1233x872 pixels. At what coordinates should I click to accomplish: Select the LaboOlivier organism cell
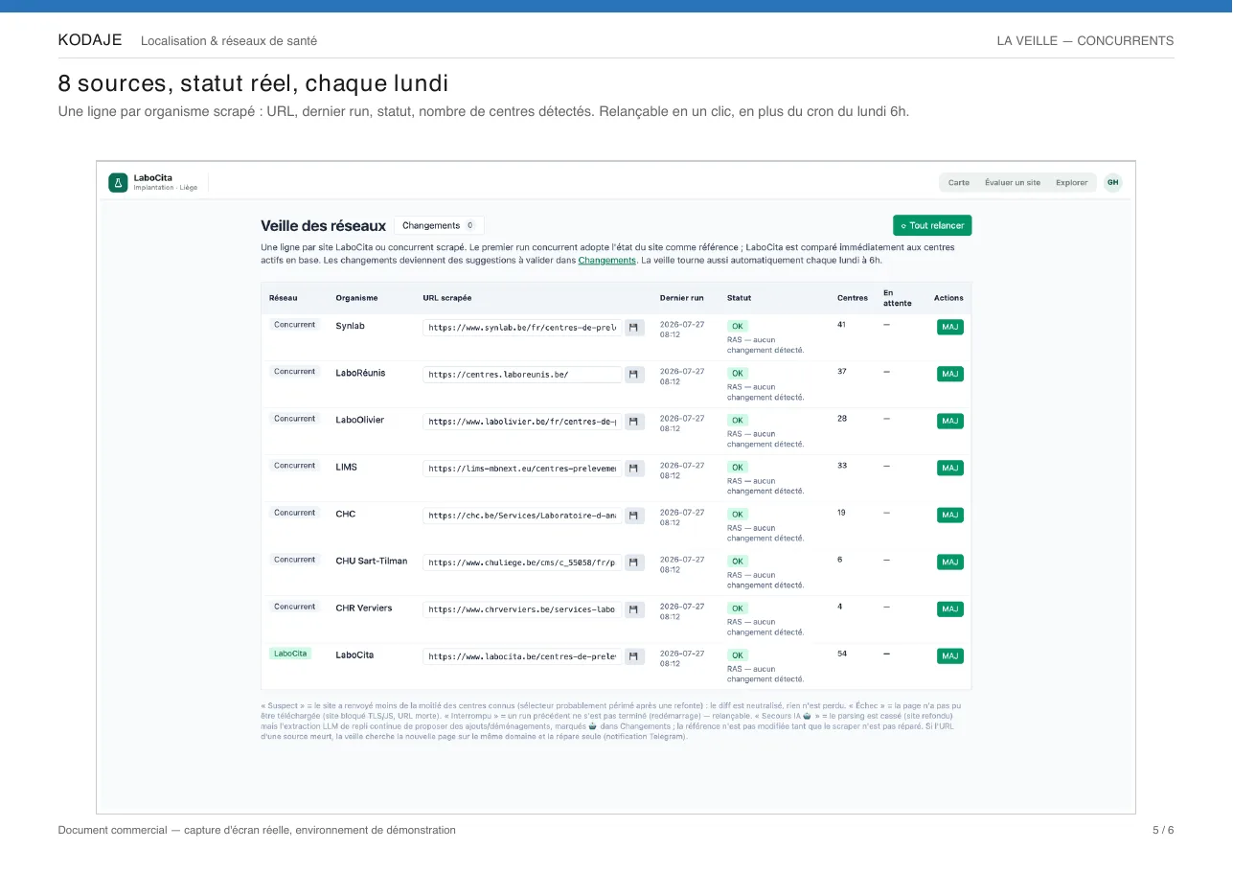pyautogui.click(x=359, y=420)
